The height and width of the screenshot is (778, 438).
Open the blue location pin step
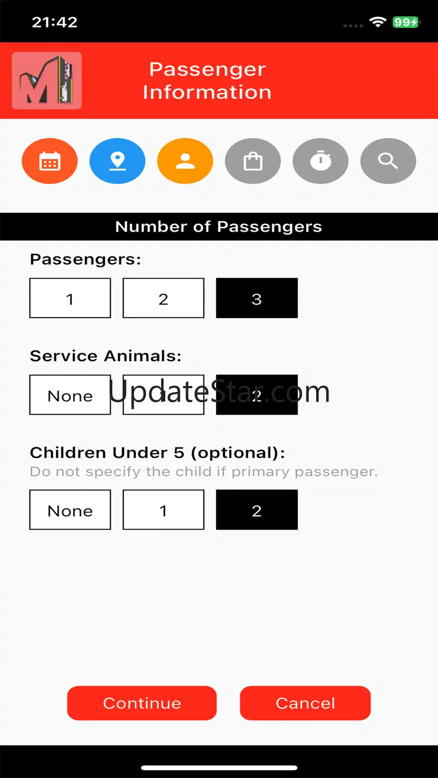[117, 162]
